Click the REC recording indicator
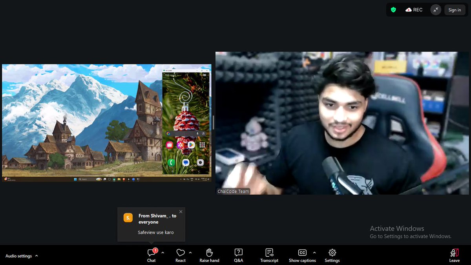 414,10
